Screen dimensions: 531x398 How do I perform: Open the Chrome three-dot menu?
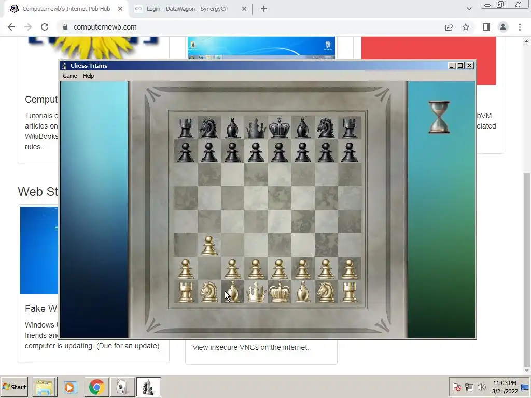(x=520, y=27)
